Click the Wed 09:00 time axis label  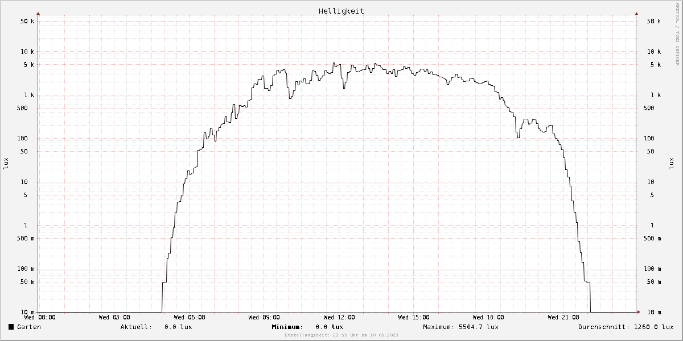pyautogui.click(x=265, y=317)
